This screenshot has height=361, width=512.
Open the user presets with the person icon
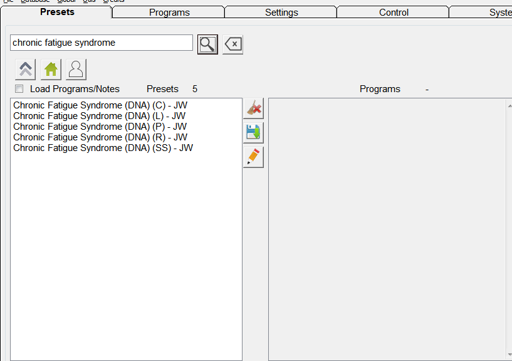tap(76, 69)
